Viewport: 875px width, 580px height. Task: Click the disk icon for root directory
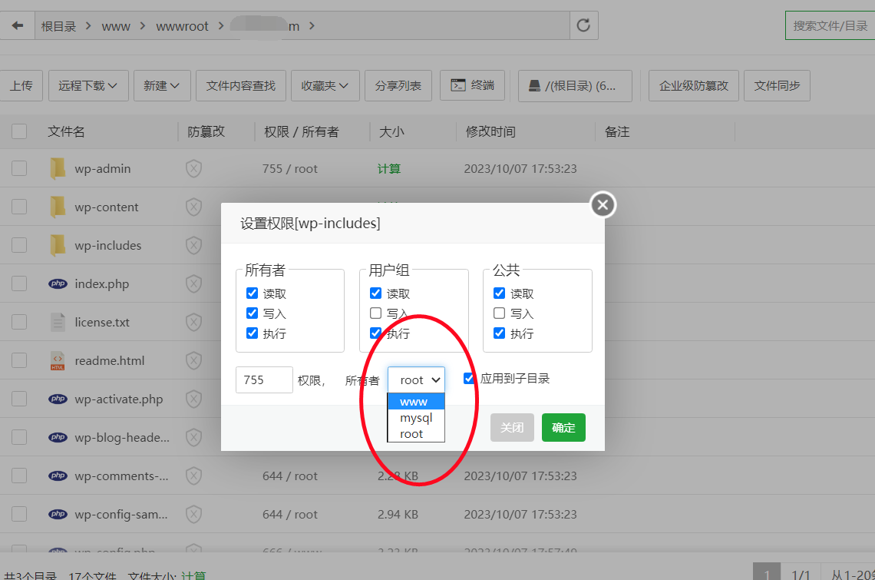point(533,86)
